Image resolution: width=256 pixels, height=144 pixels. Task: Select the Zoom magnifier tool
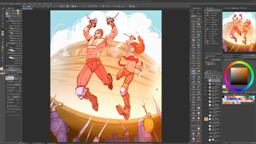[2, 11]
